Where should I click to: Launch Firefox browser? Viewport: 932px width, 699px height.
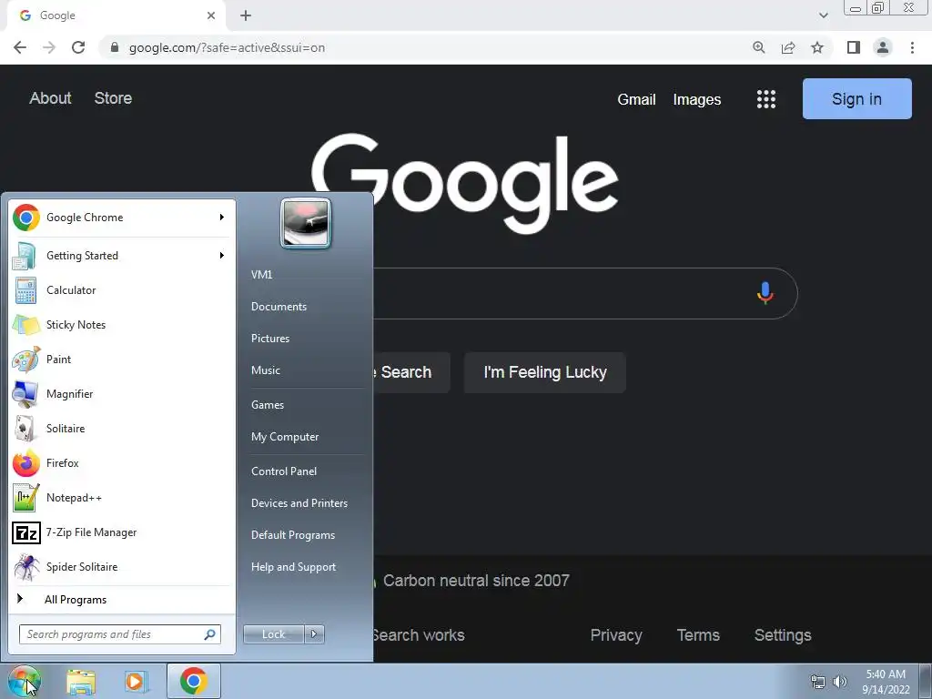(121, 463)
